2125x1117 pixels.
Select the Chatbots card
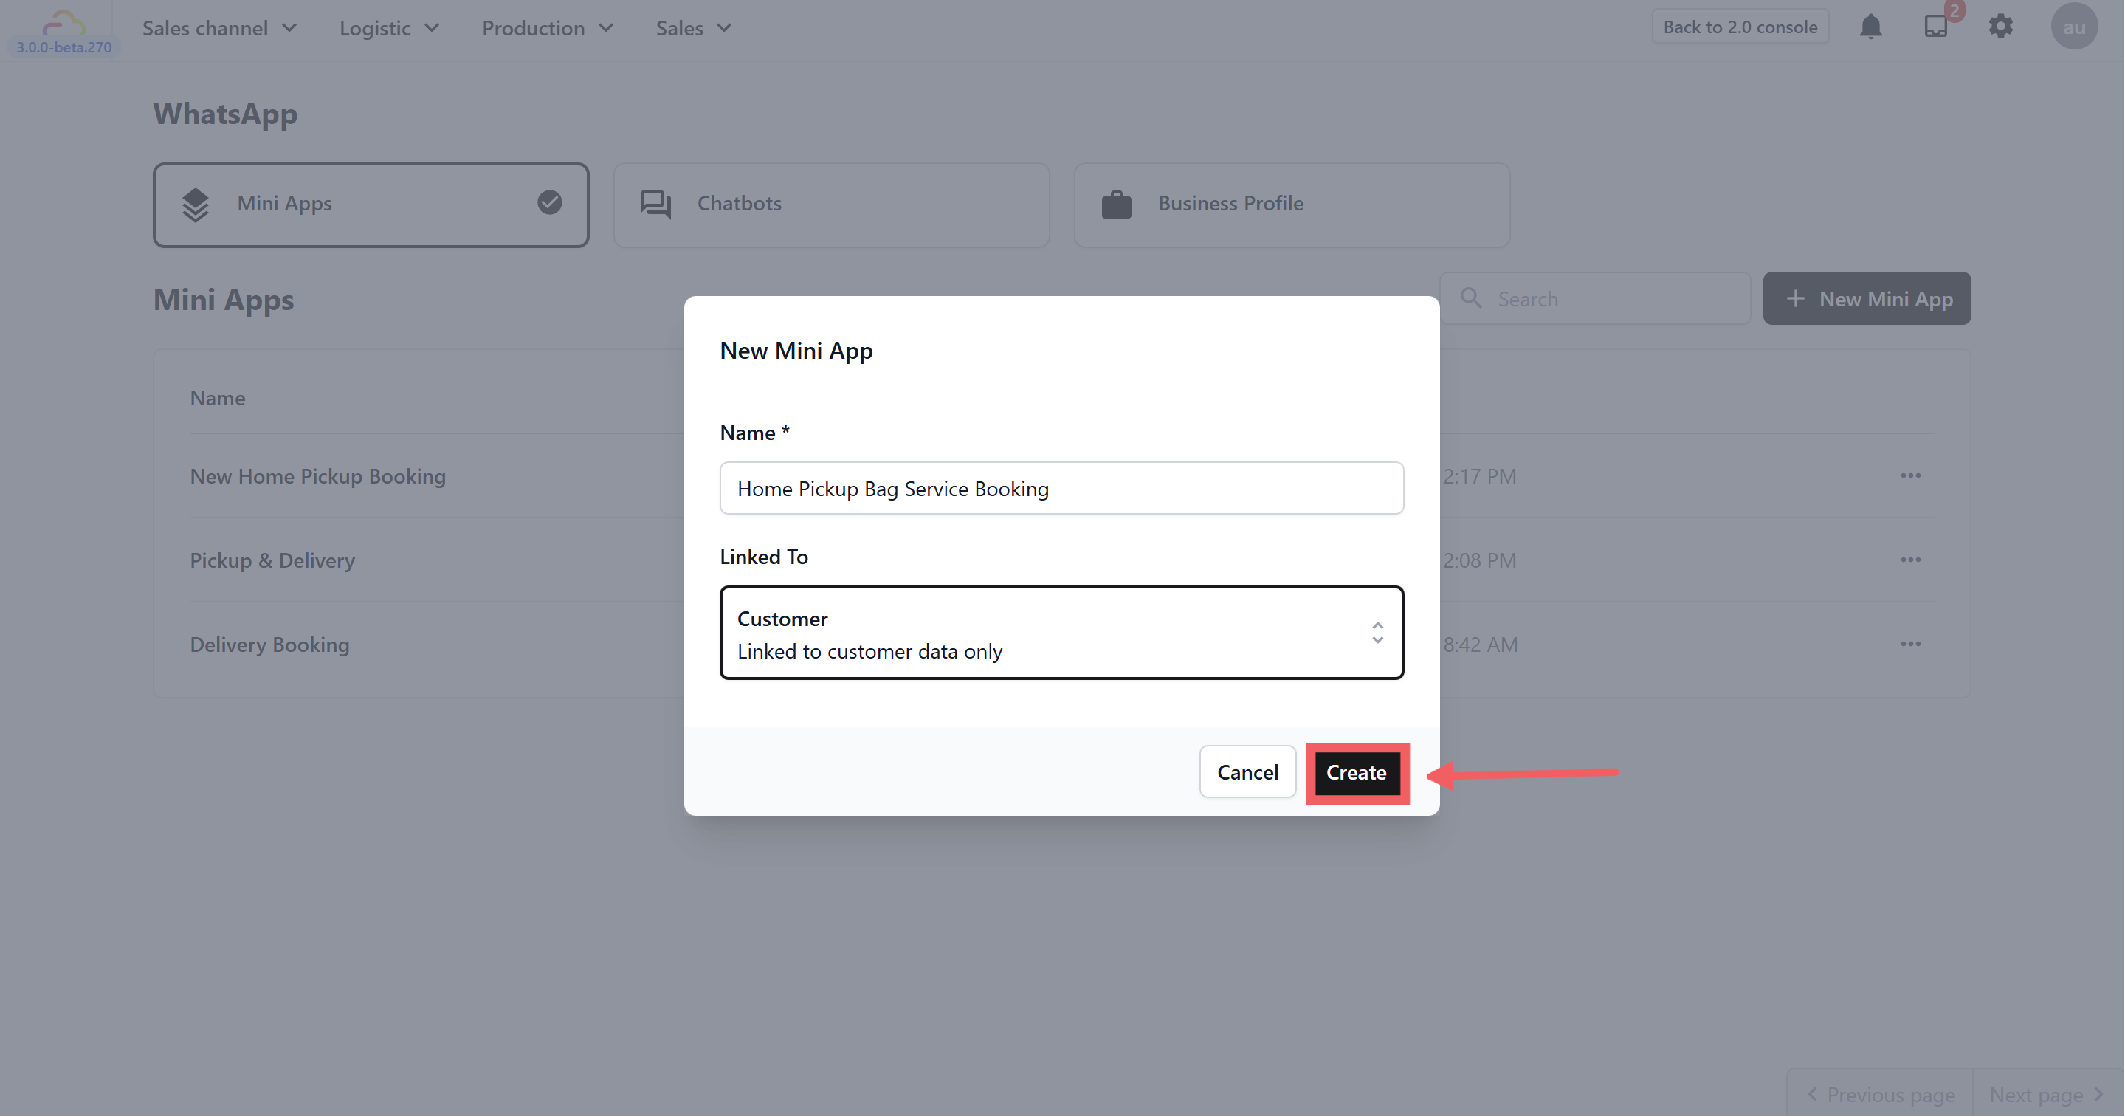(830, 205)
